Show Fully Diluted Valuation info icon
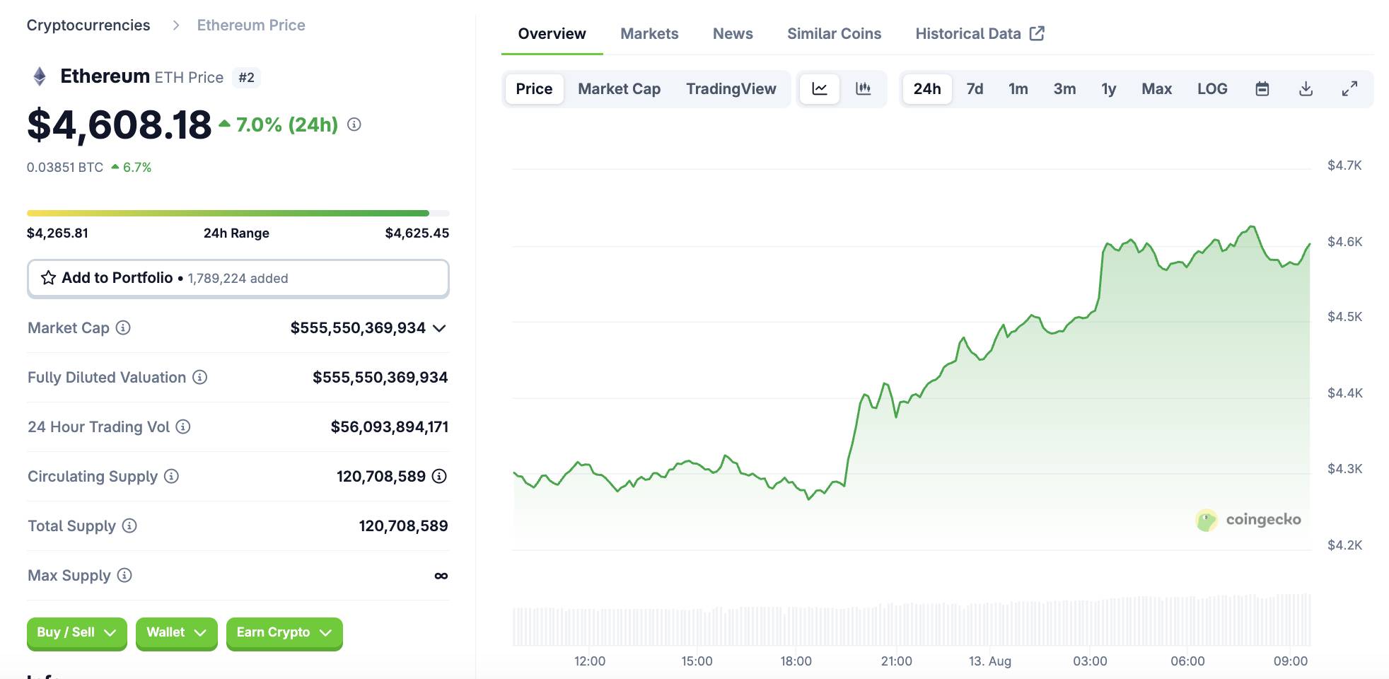 click(x=200, y=377)
